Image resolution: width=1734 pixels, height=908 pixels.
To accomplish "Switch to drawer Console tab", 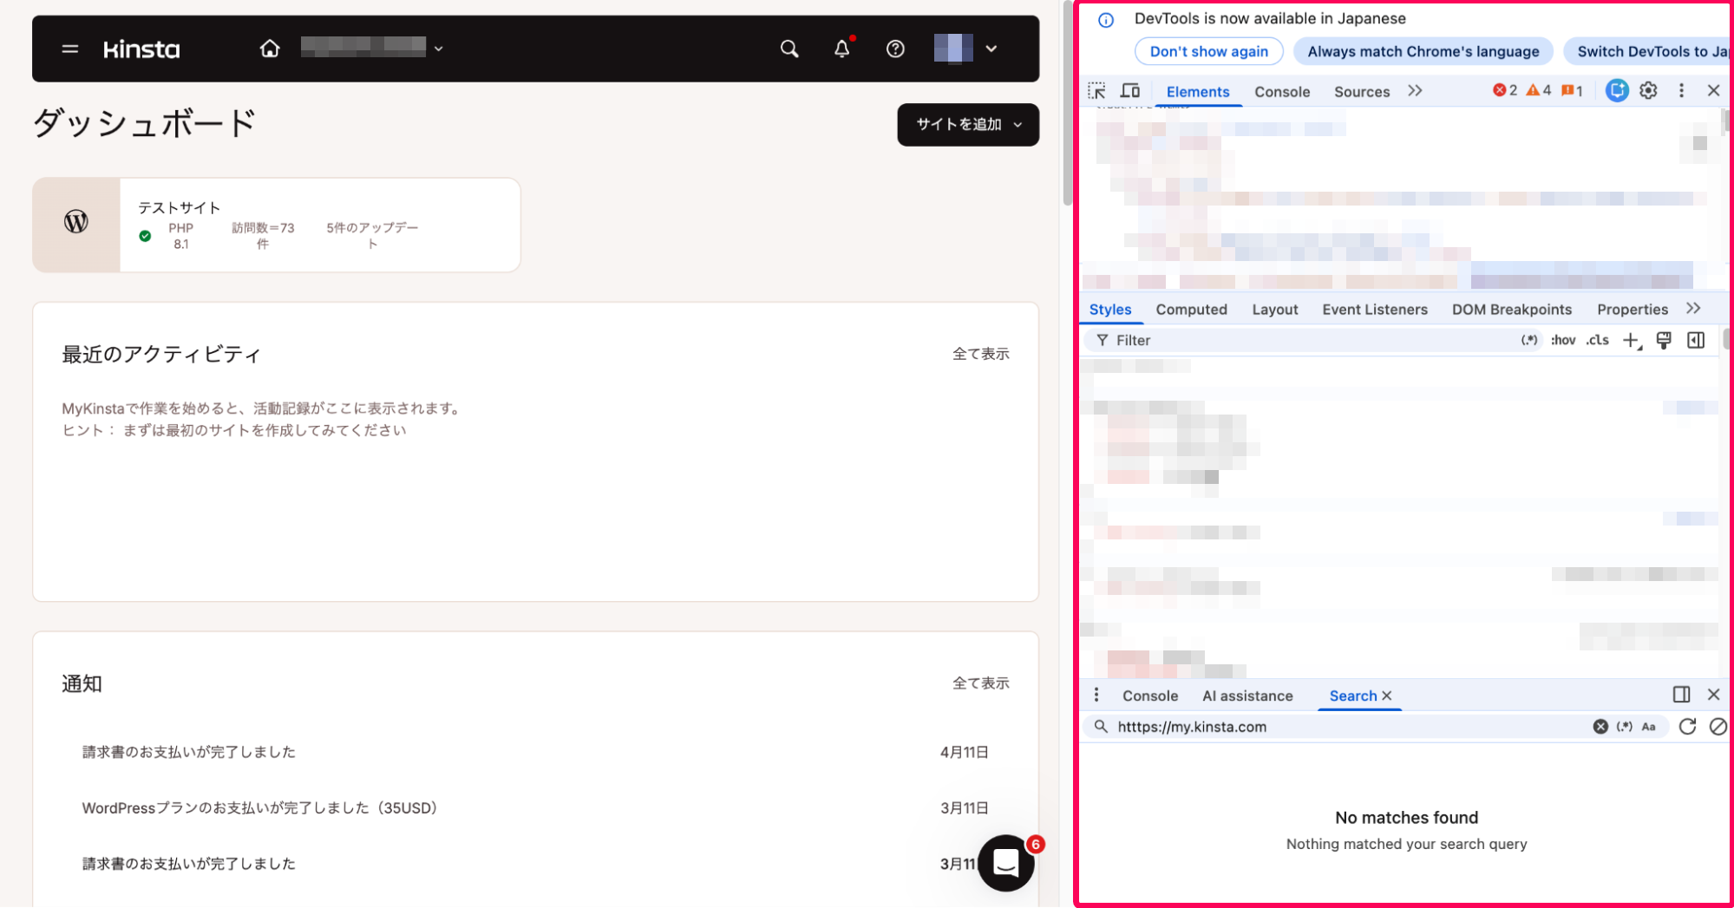I will point(1150,696).
